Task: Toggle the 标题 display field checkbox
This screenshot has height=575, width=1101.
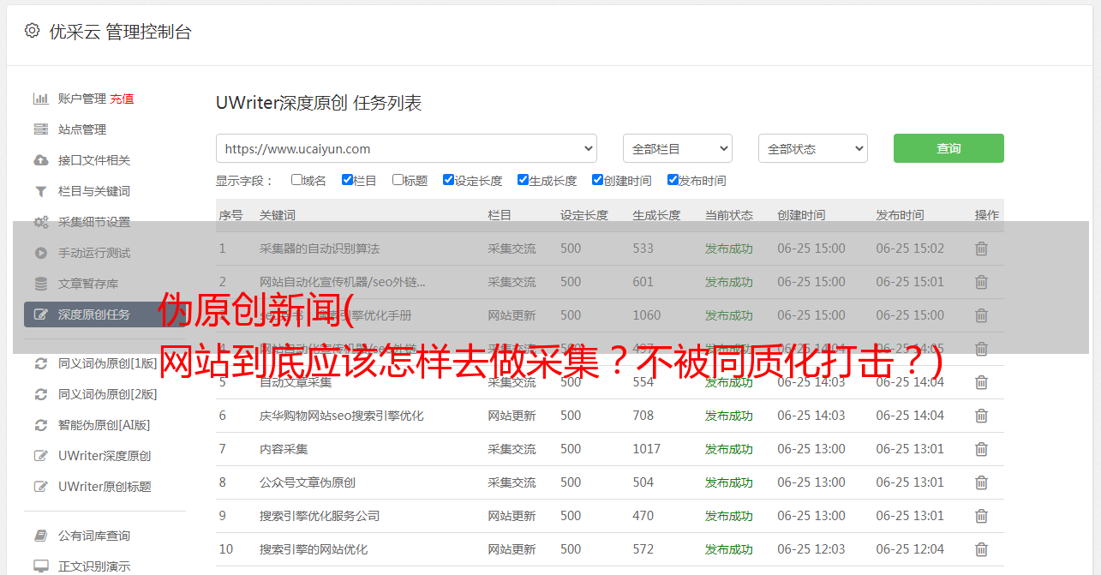Action: click(x=398, y=180)
